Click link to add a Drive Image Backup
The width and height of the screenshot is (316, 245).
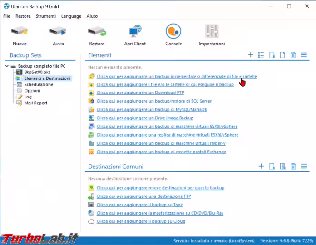point(145,118)
